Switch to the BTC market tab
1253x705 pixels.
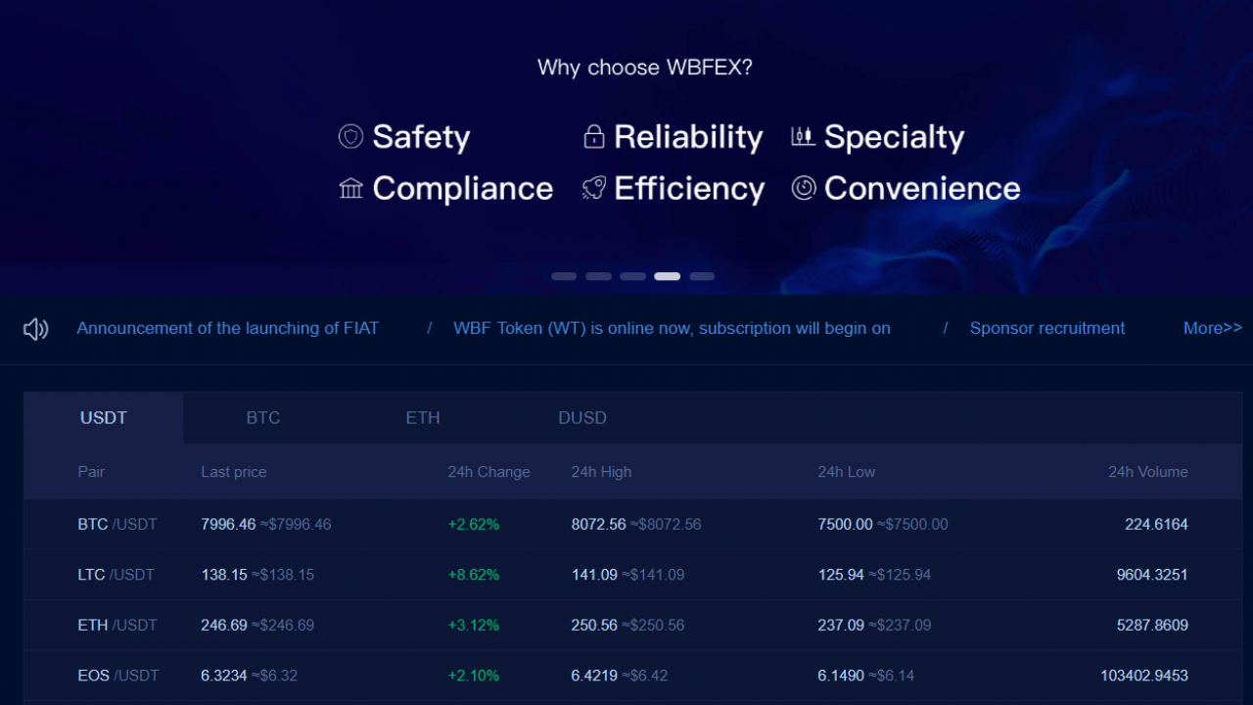pos(263,418)
